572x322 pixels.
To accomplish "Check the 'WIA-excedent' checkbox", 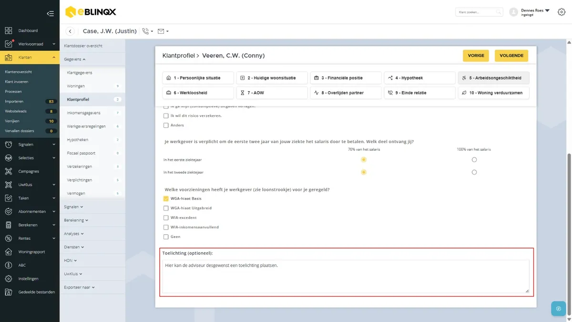I will coord(166,218).
